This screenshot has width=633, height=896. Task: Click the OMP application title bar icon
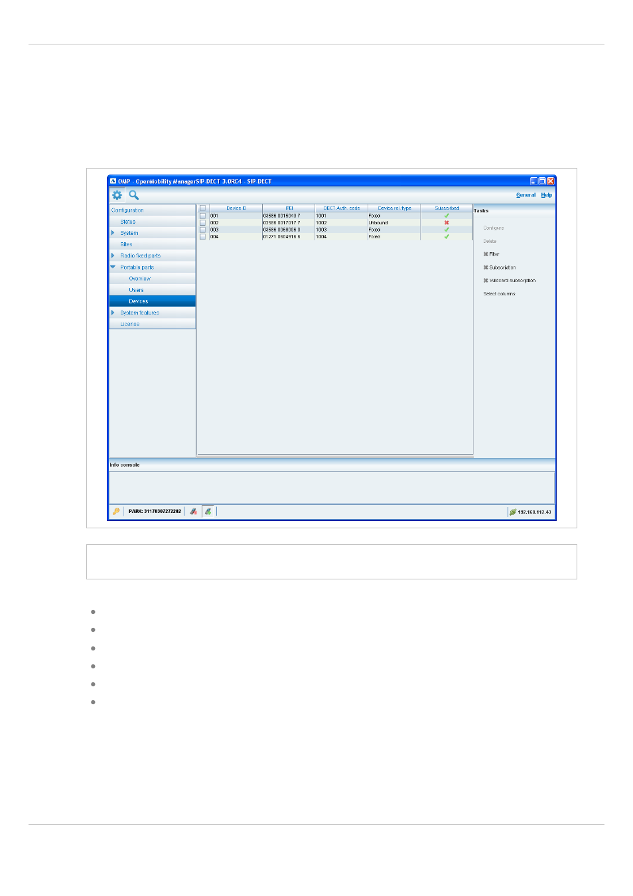point(113,181)
